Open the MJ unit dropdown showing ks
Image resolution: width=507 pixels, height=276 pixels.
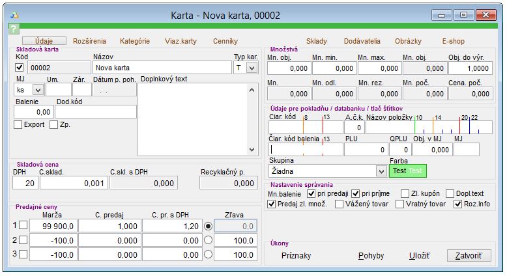[x=38, y=90]
